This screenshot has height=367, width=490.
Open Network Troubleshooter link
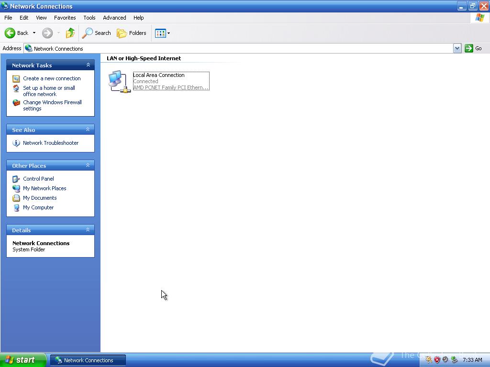pos(51,143)
